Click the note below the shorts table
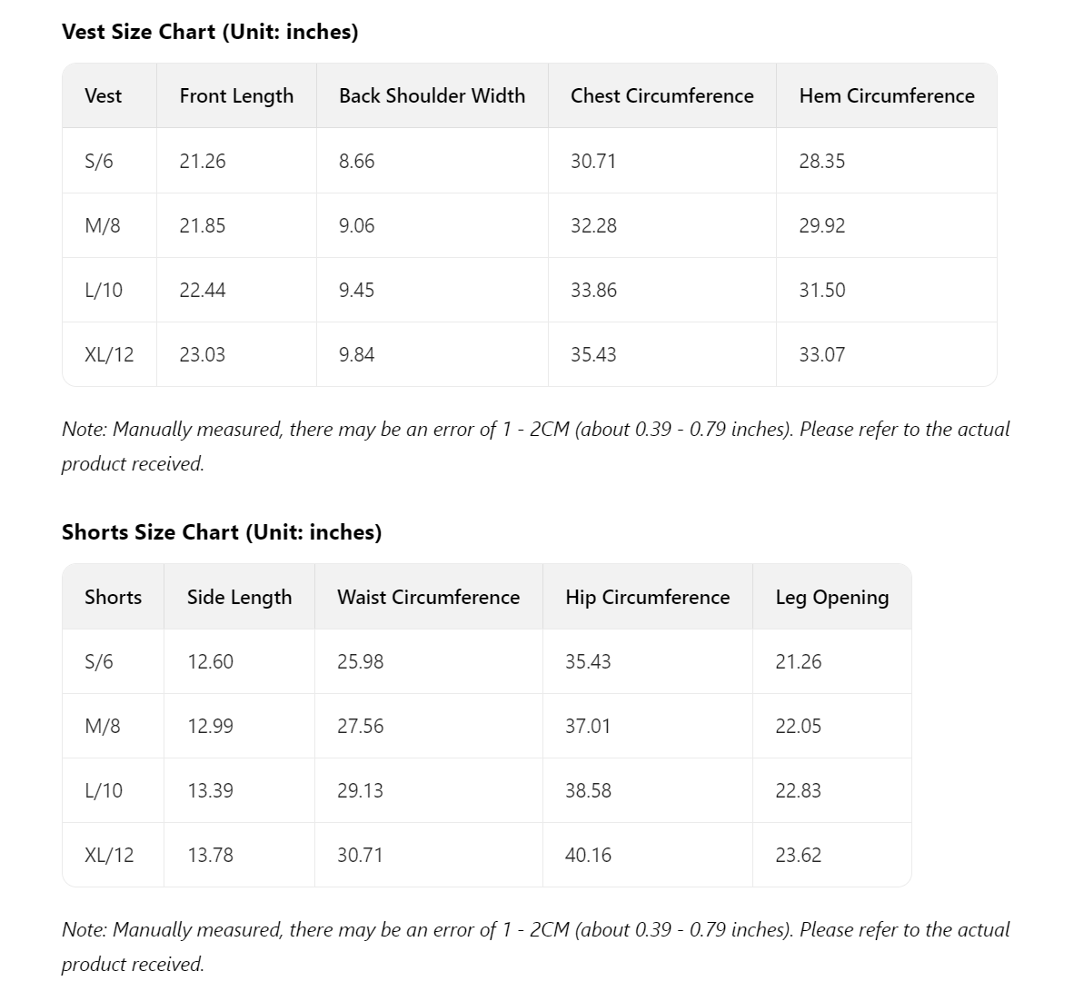 pyautogui.click(x=535, y=930)
